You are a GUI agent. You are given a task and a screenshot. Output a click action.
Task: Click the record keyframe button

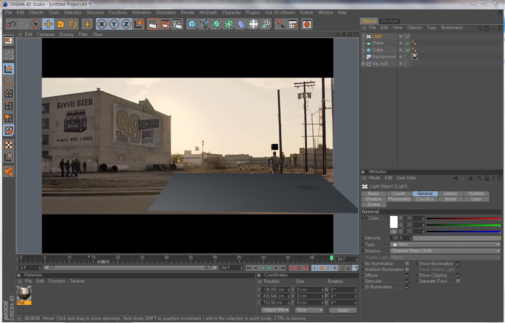pyautogui.click(x=292, y=268)
